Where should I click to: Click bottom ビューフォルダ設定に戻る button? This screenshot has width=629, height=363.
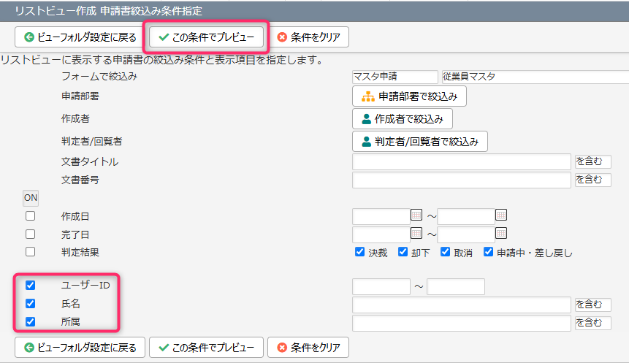[x=80, y=348]
